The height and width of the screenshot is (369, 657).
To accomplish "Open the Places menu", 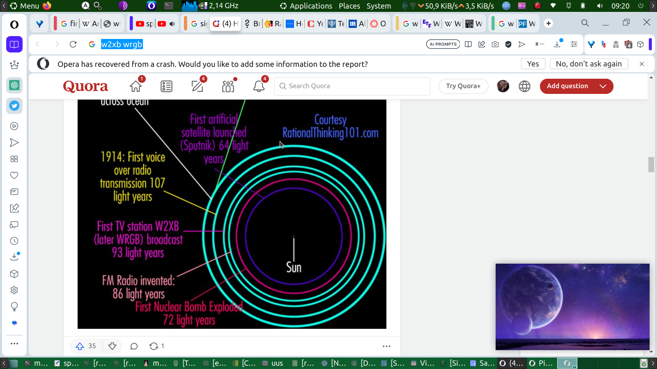I will (349, 6).
